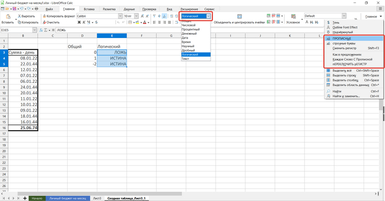This screenshot has height=201, width=385.
Task: Toggle wrap text icon
Action: click(x=177, y=23)
